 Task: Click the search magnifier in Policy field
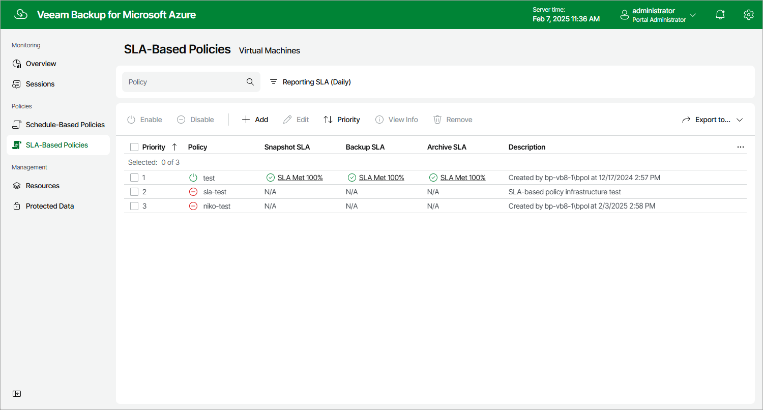click(250, 82)
